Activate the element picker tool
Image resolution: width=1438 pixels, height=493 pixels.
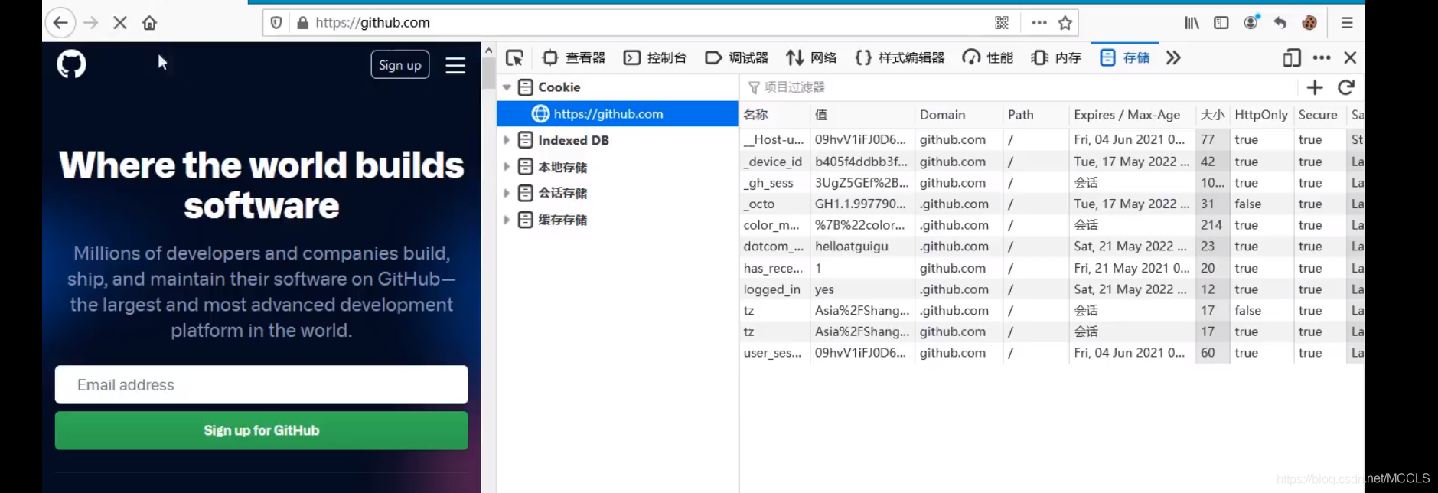coord(514,57)
